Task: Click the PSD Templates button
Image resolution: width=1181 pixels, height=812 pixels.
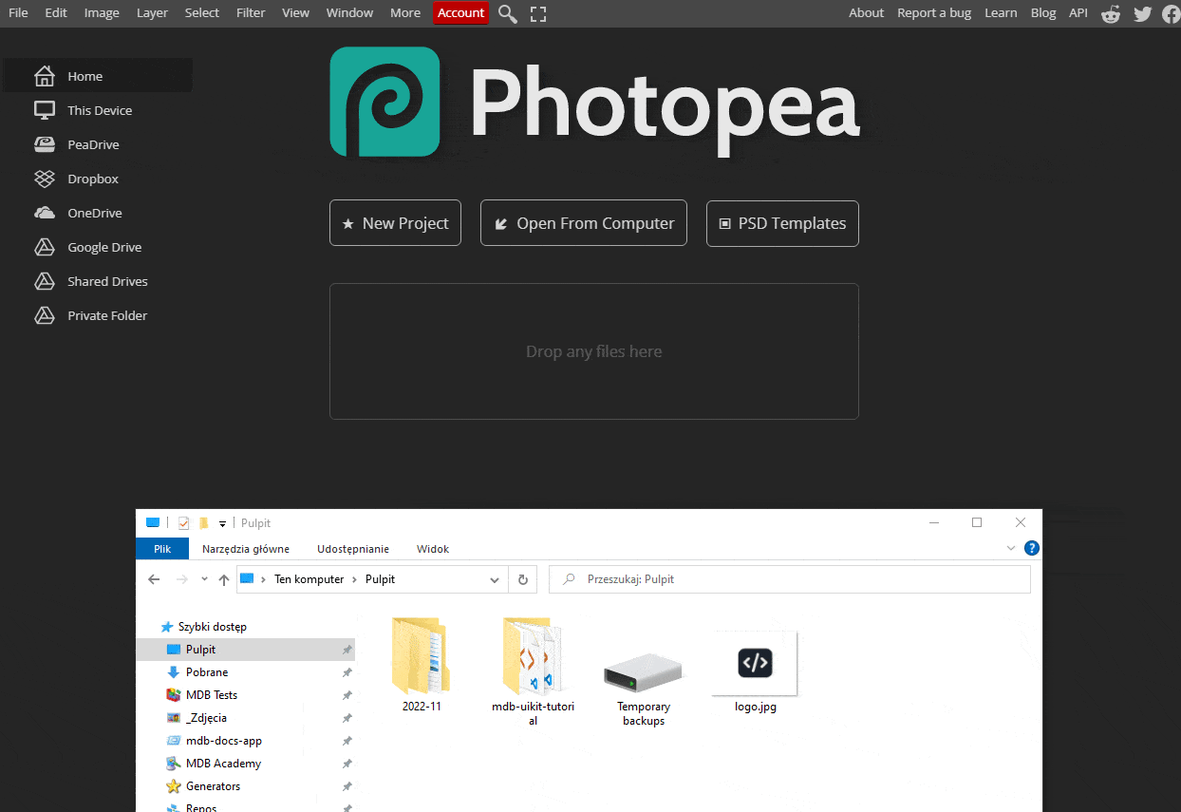Action: [x=782, y=223]
